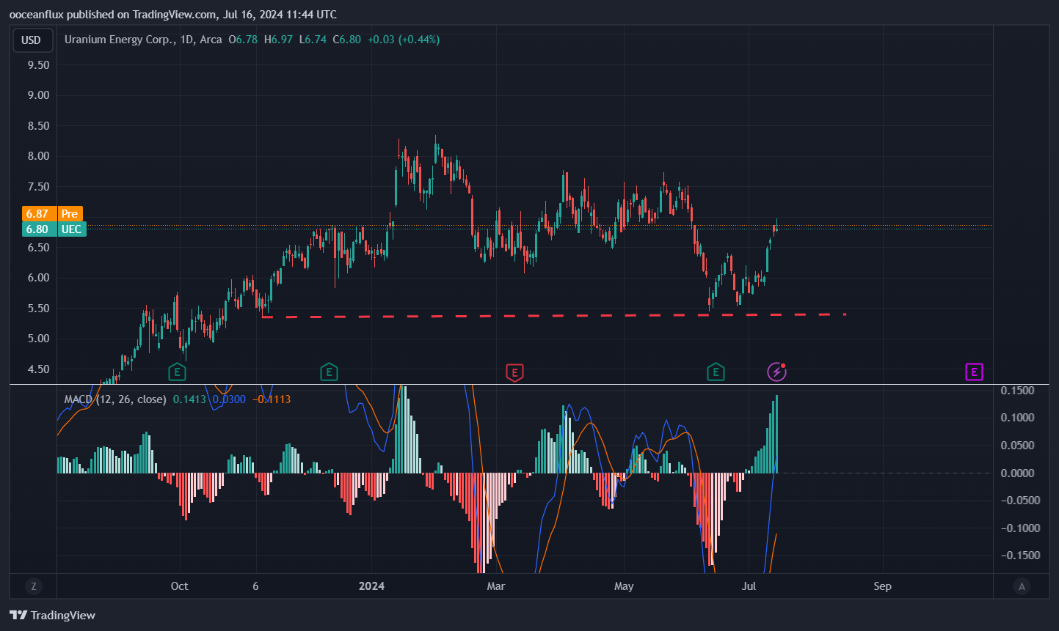
Task: Click the low price L6.74 value
Action: point(313,40)
